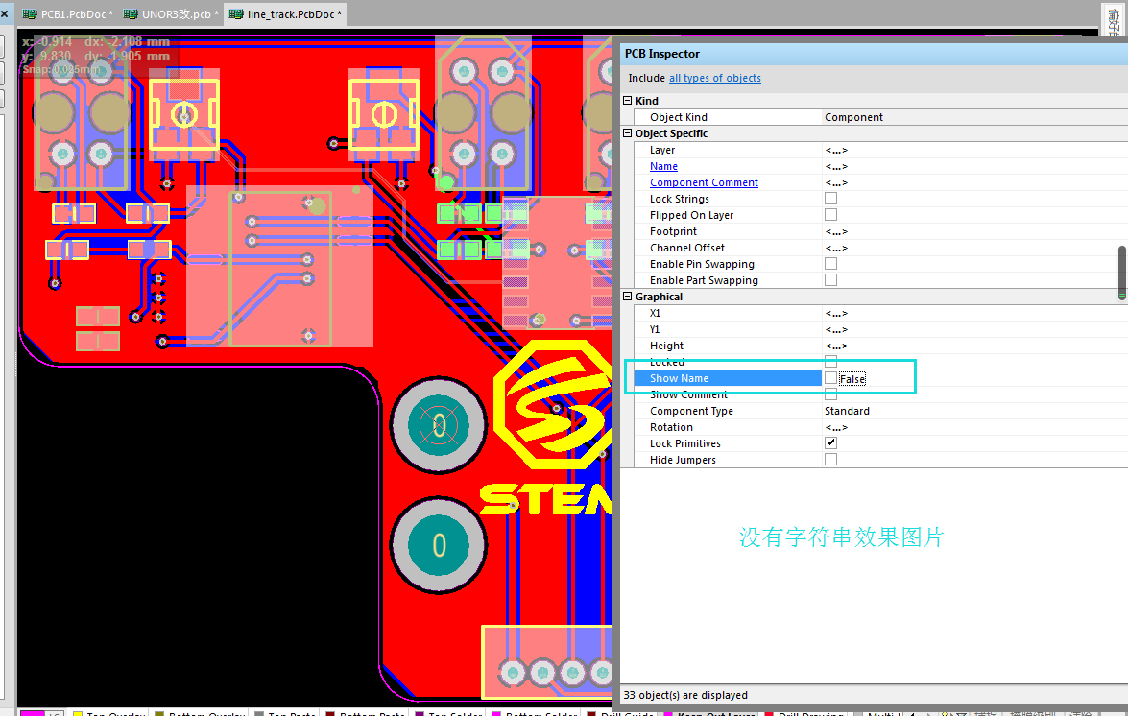This screenshot has height=716, width=1128.
Task: Switch to the UNOR3改.pcb tab
Action: click(x=179, y=14)
